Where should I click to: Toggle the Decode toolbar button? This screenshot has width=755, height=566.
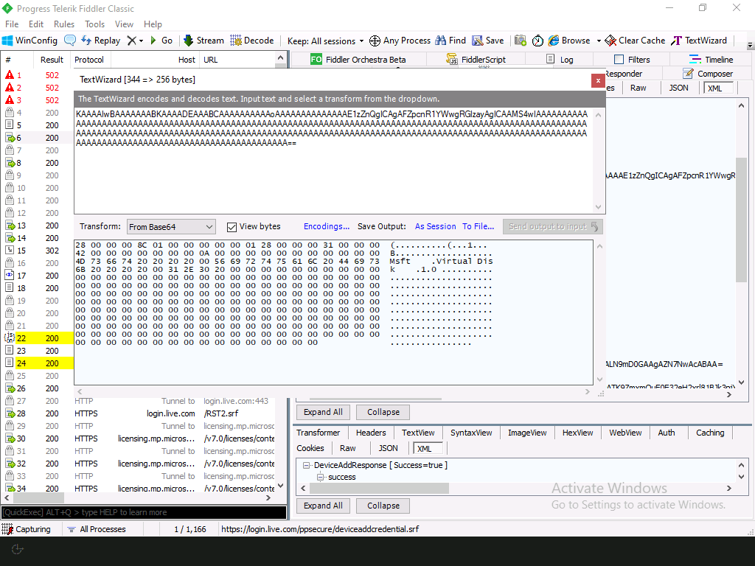coord(251,41)
